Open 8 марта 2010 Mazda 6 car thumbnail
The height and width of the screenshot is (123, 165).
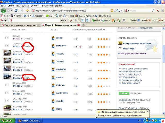(7, 60)
